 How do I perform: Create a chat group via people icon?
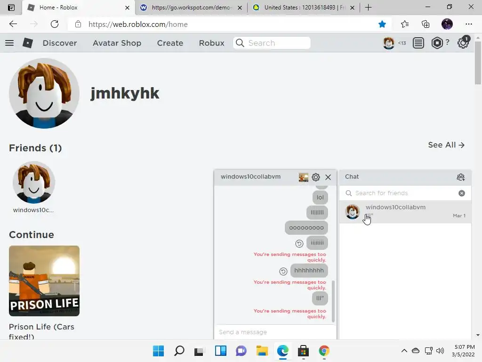[x=460, y=177]
